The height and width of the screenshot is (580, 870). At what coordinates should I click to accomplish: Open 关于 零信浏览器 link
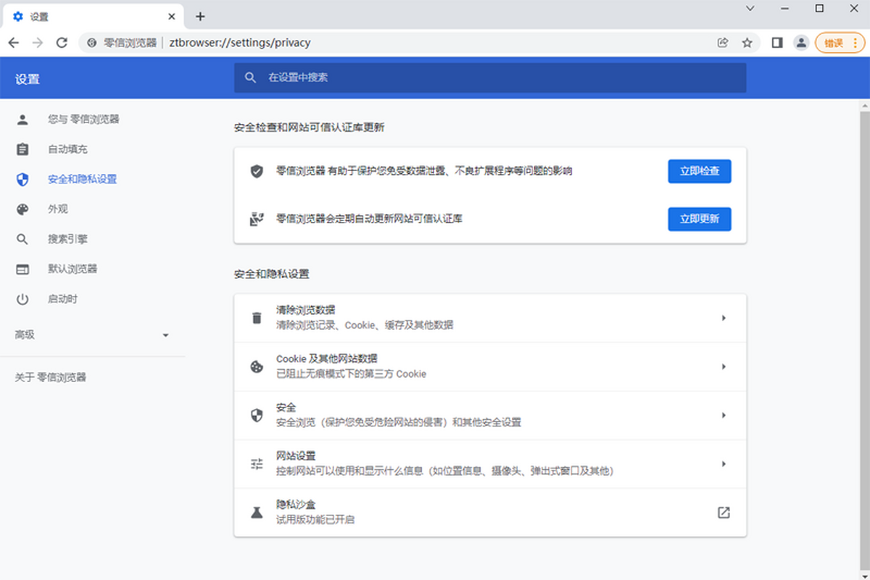point(51,377)
